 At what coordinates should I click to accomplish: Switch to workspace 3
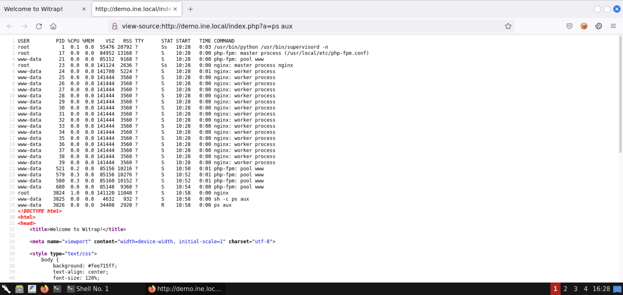pyautogui.click(x=575, y=289)
